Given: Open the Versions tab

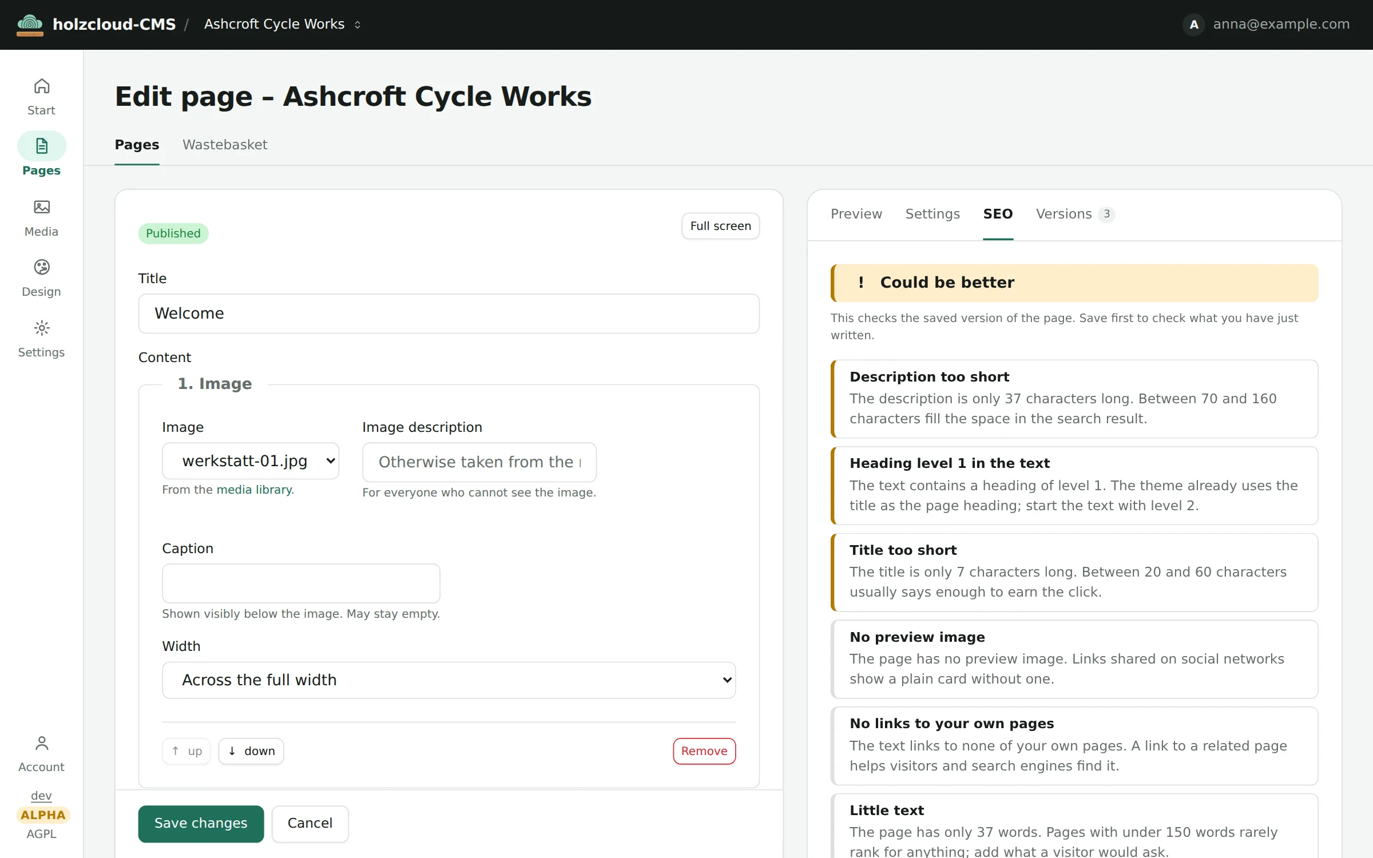Looking at the screenshot, I should 1075,214.
